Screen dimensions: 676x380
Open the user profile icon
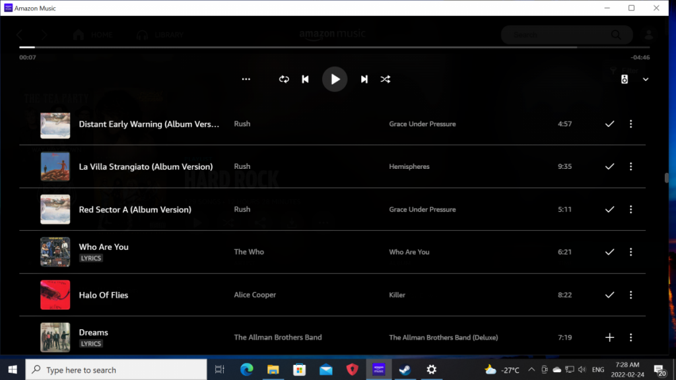point(648,34)
